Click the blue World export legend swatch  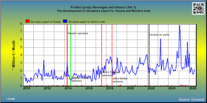(65, 21)
